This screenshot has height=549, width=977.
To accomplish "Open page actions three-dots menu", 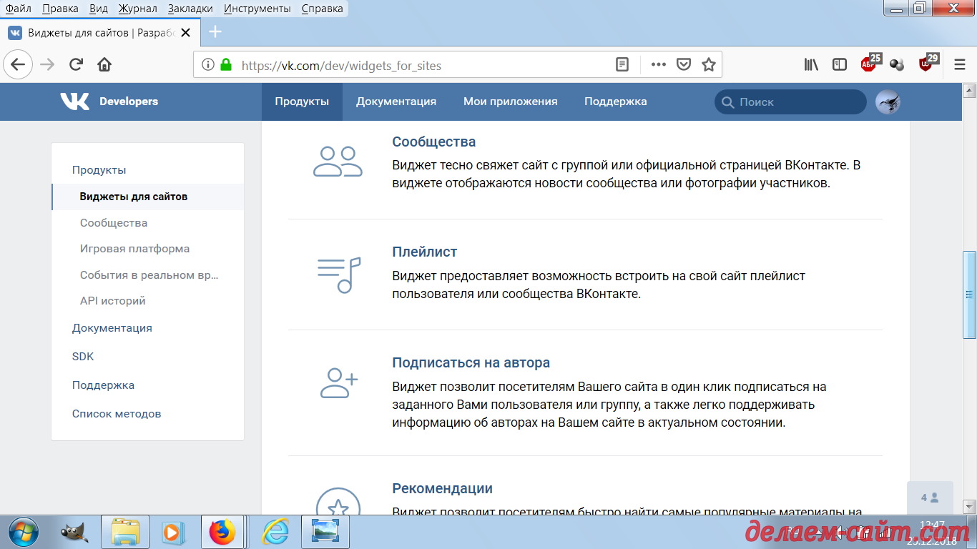I will click(659, 65).
